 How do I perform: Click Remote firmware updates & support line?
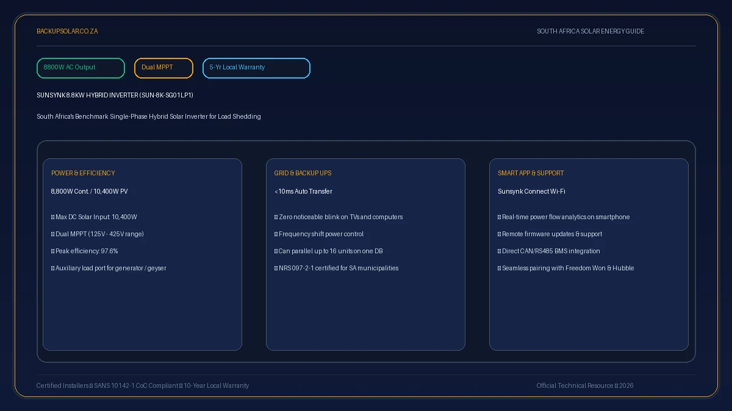point(550,234)
